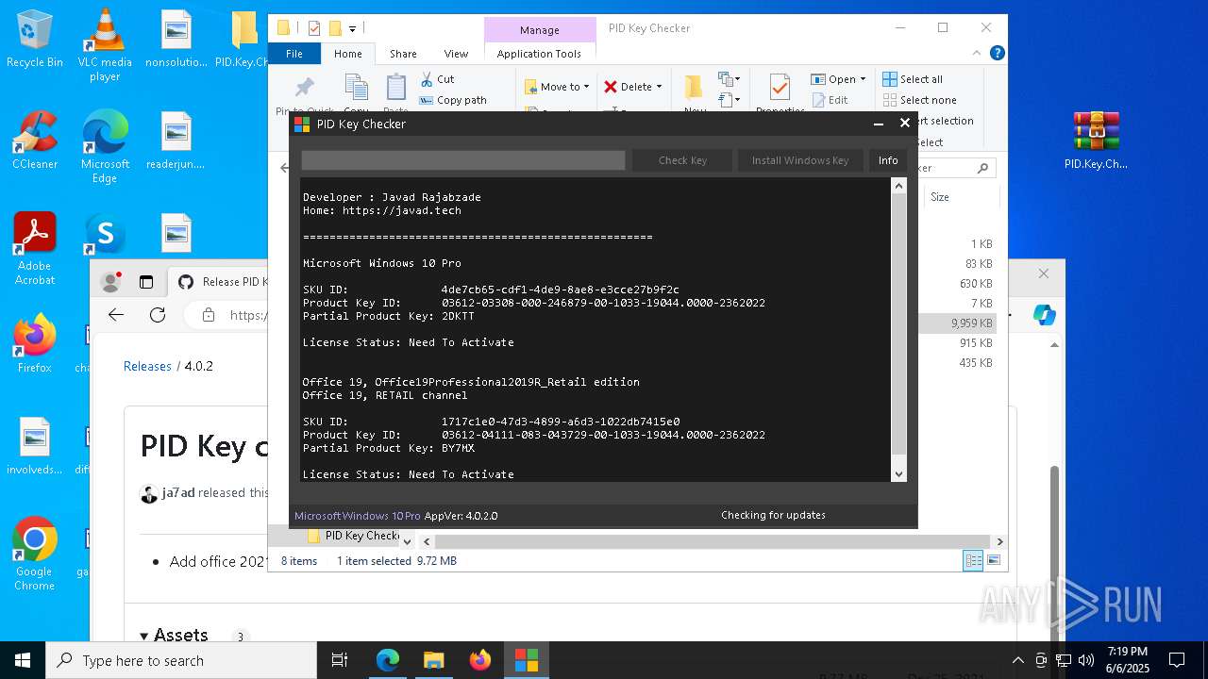Click the Check Key button
Image resolution: width=1208 pixels, height=679 pixels.
(x=682, y=160)
